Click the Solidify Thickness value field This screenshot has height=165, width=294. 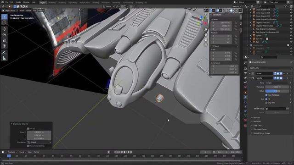pyautogui.click(x=277, y=87)
